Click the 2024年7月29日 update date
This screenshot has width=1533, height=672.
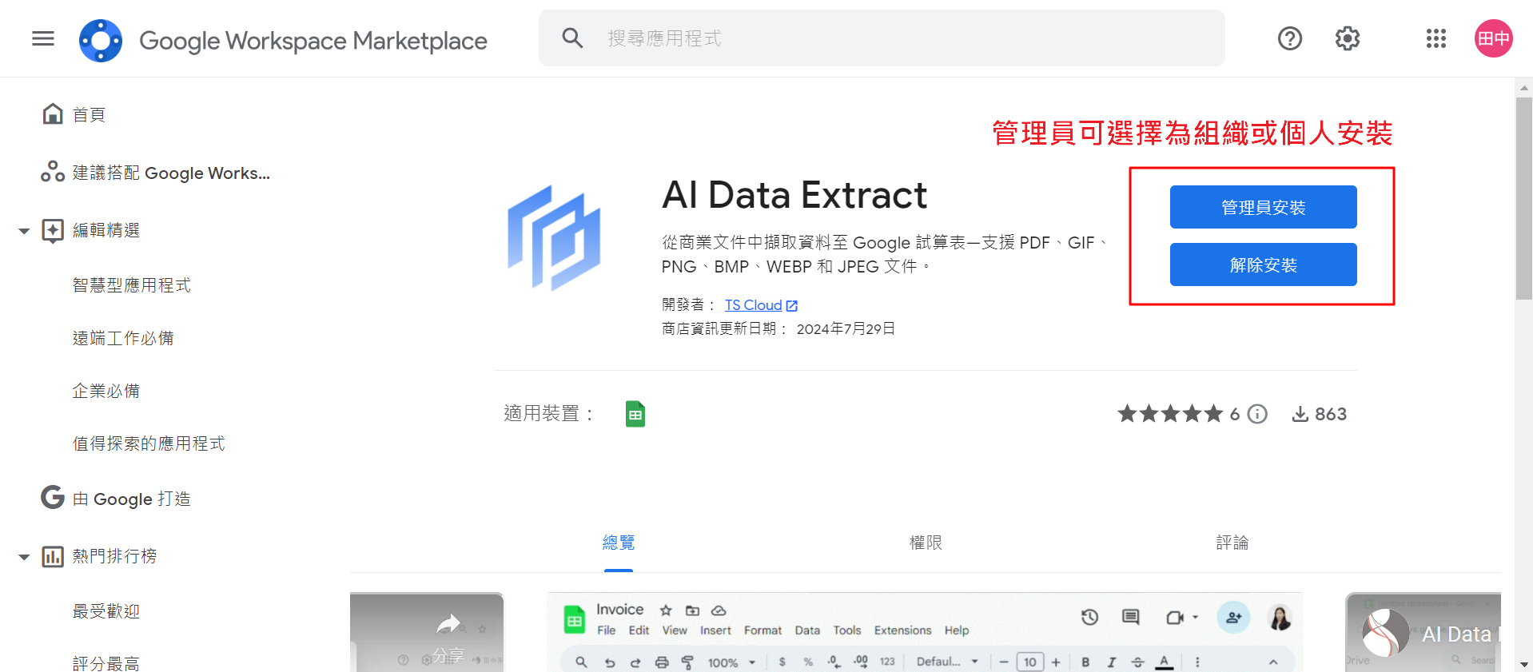pyautogui.click(x=846, y=329)
